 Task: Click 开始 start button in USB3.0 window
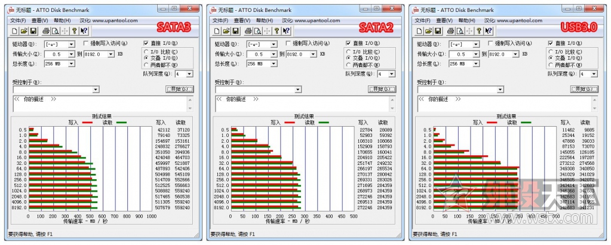(584, 90)
